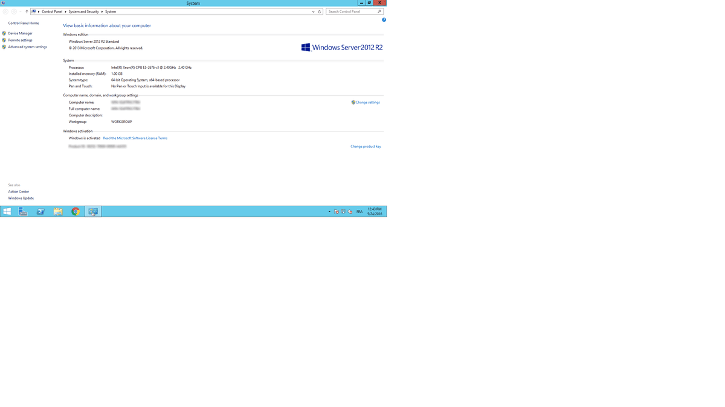Click Change product key
The image size is (725, 407).
(366, 147)
